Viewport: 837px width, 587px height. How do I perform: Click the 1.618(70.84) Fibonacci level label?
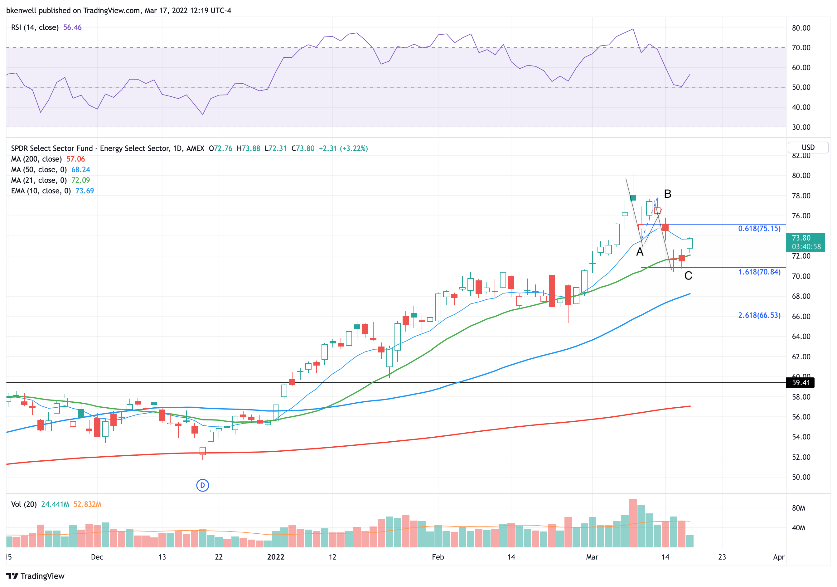[759, 272]
